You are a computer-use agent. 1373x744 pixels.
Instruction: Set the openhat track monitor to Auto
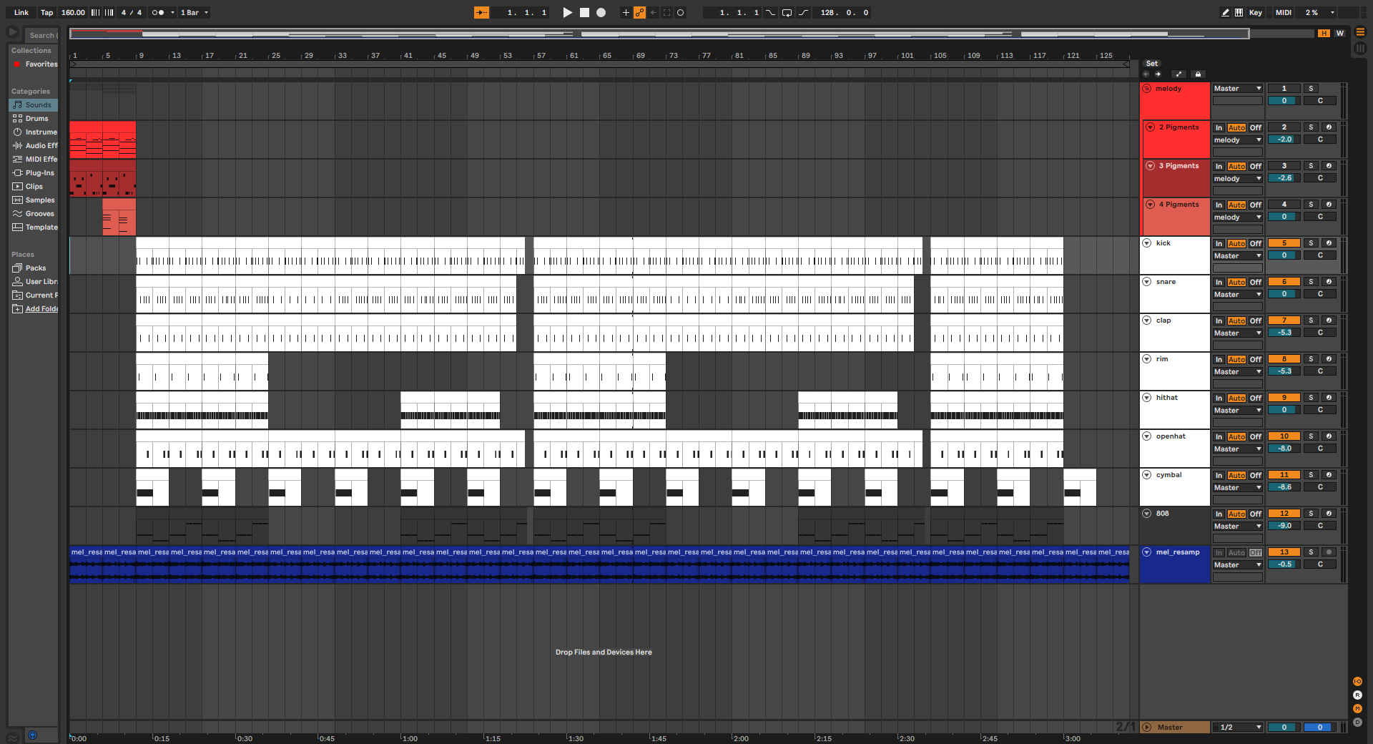click(x=1236, y=437)
